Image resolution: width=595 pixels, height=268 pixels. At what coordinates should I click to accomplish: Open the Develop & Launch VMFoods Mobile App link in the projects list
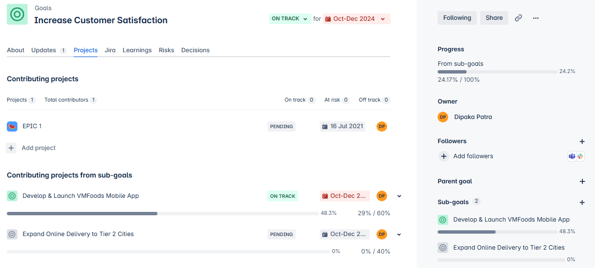[81, 196]
